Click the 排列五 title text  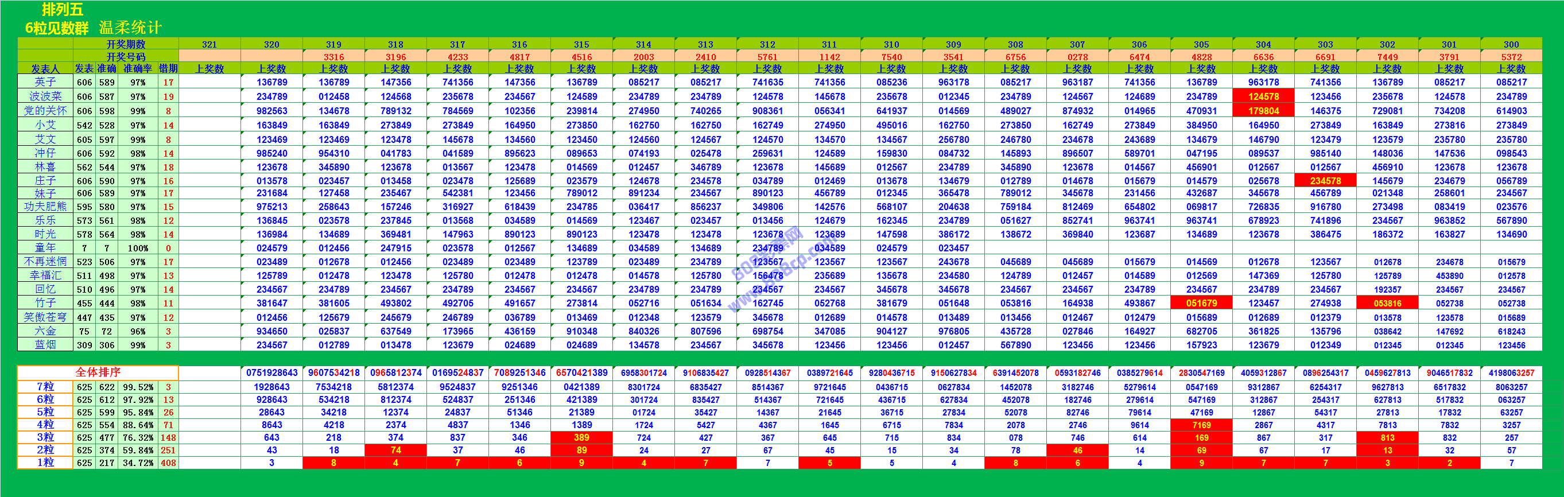pos(63,10)
